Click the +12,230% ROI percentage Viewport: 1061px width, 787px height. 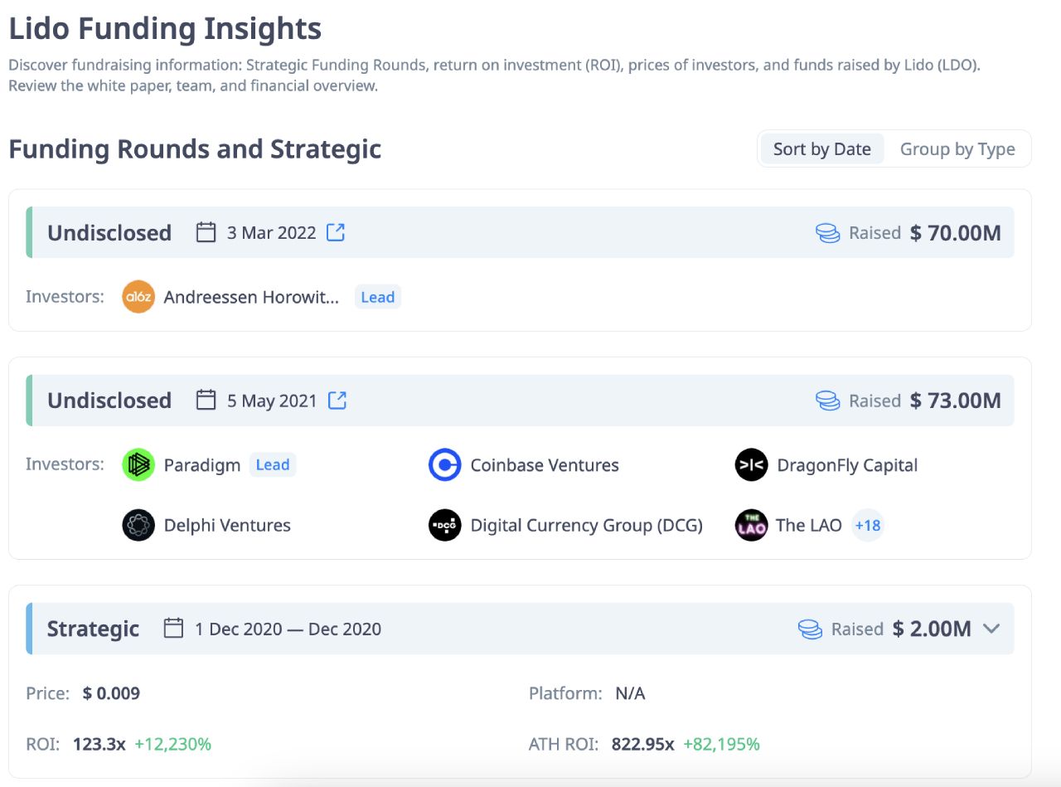[x=173, y=744]
